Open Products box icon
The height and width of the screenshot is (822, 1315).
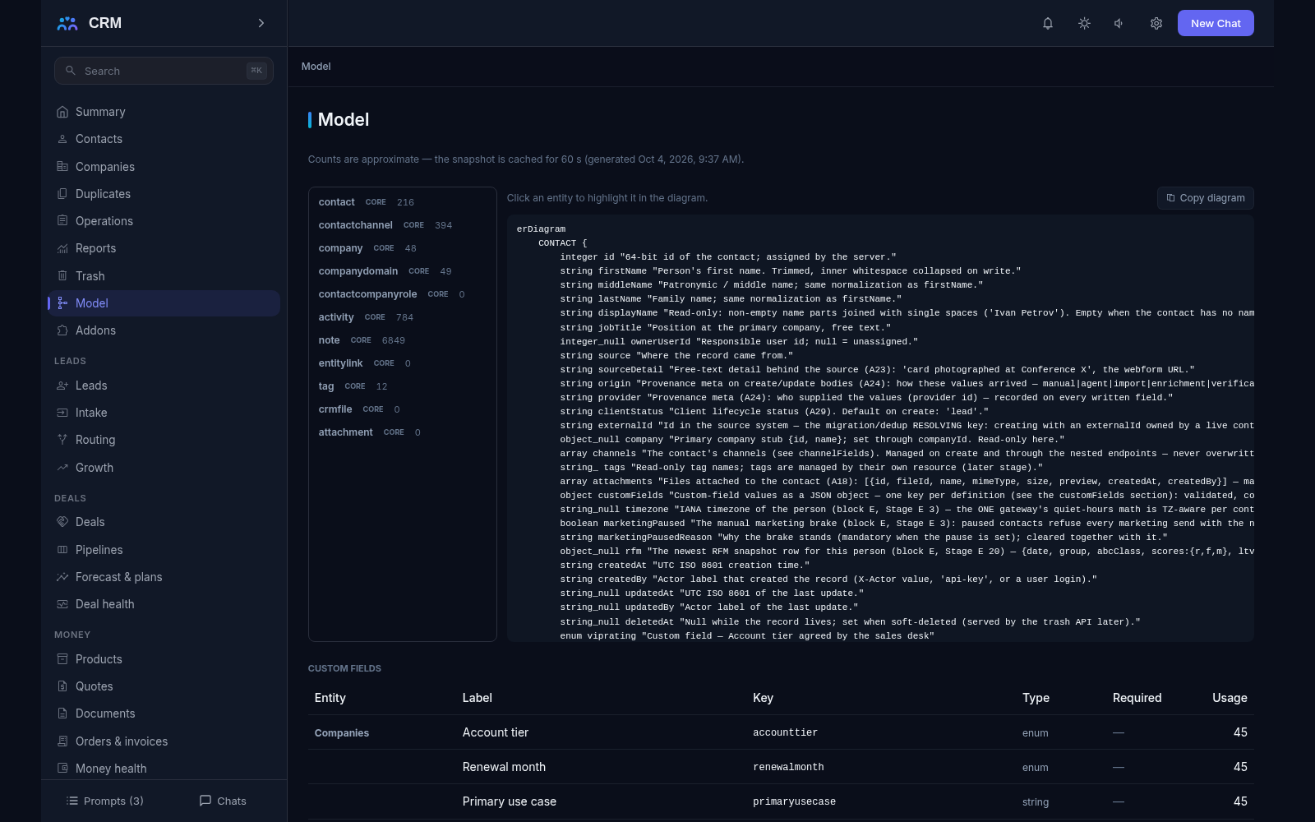62,659
